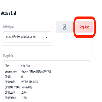Click the Server name field label

(x=11, y=71)
